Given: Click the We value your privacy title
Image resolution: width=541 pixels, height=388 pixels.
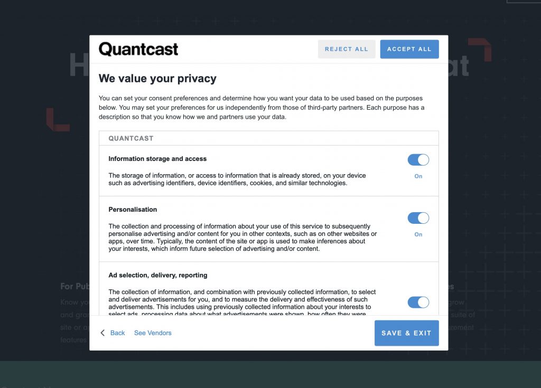Looking at the screenshot, I should pos(157,79).
